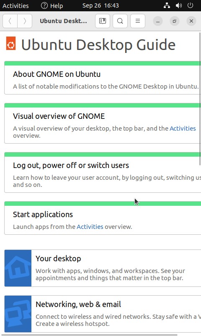Go back with the left arrow button
Image resolution: width=201 pixels, height=336 pixels.
point(10,21)
